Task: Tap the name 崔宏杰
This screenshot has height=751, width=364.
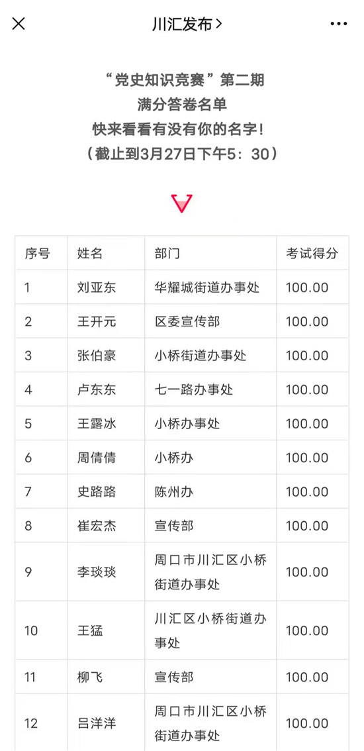Action: point(97,526)
